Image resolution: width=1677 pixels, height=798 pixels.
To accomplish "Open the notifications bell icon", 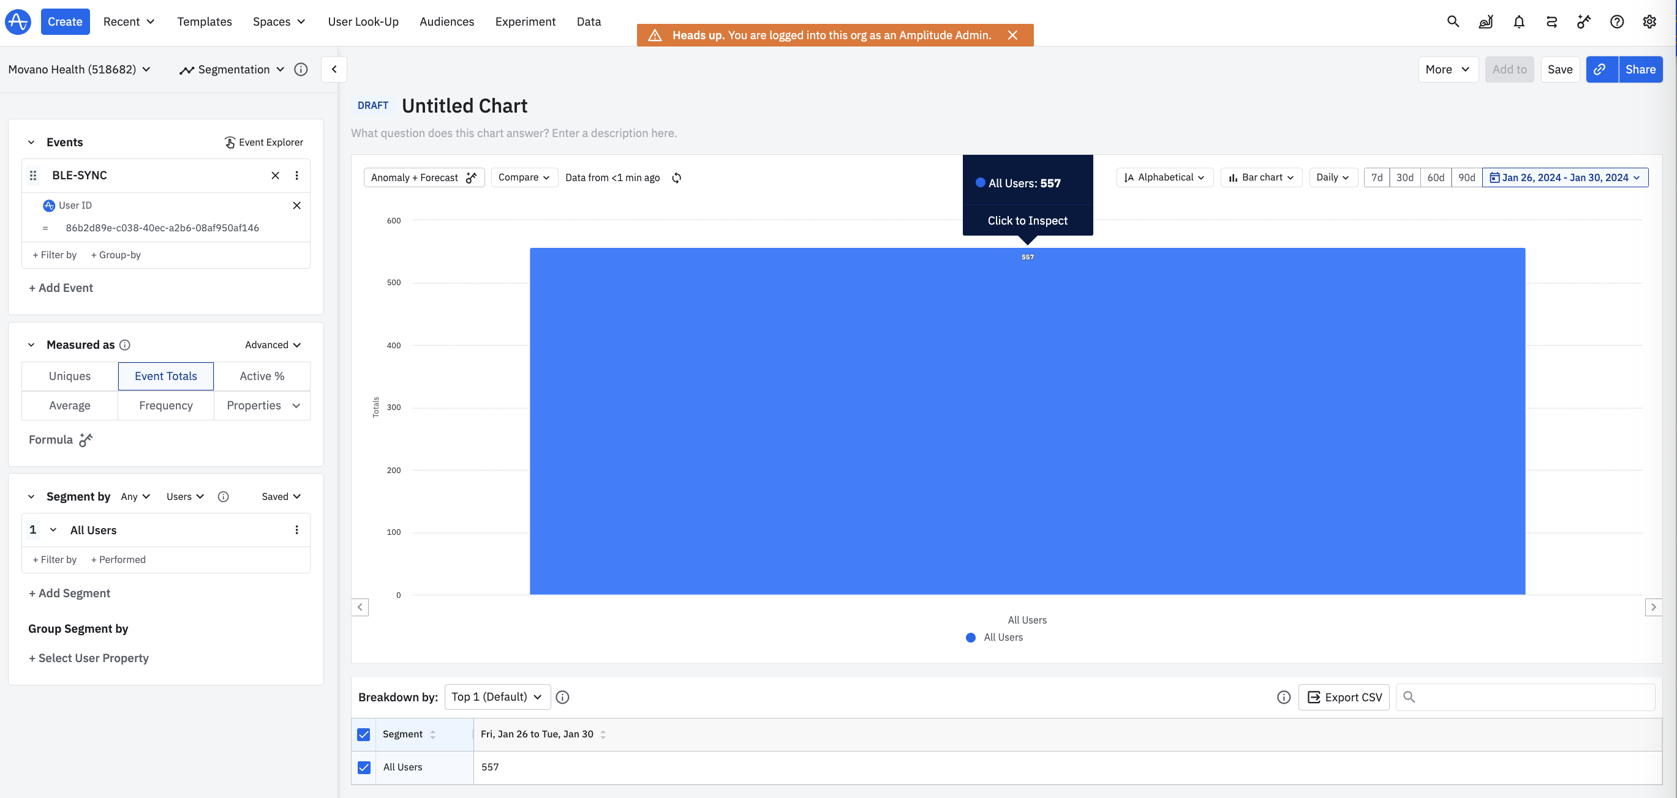I will coord(1519,21).
